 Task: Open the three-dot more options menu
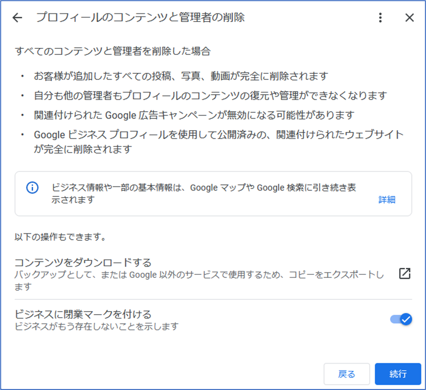[x=380, y=17]
